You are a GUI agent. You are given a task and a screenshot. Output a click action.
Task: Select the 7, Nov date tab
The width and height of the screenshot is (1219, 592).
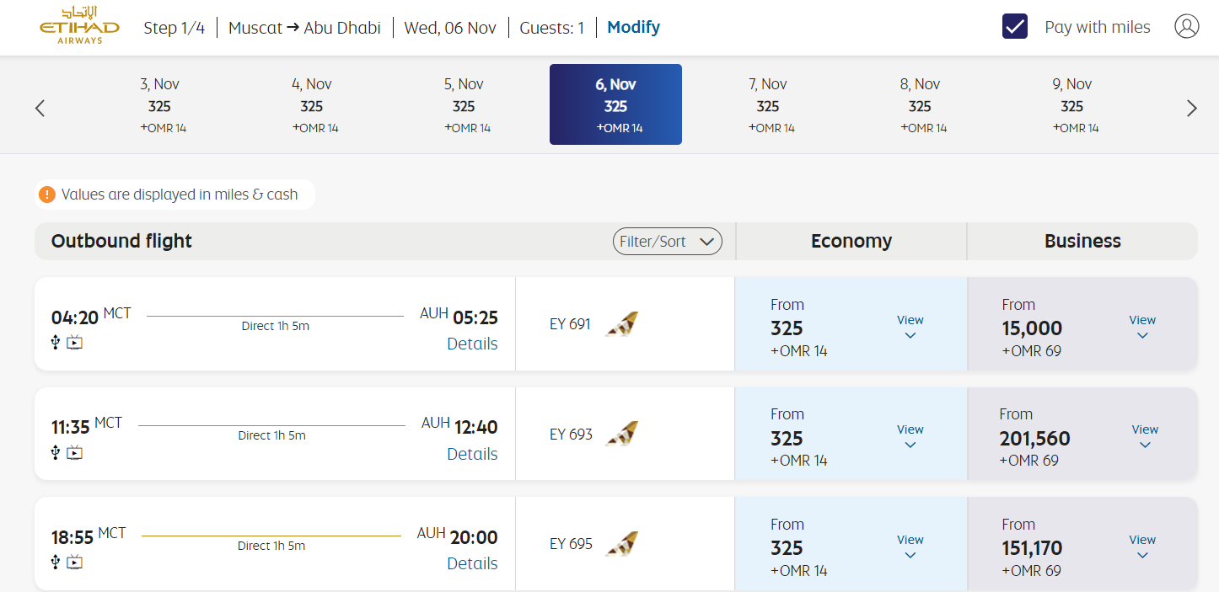[x=767, y=105]
